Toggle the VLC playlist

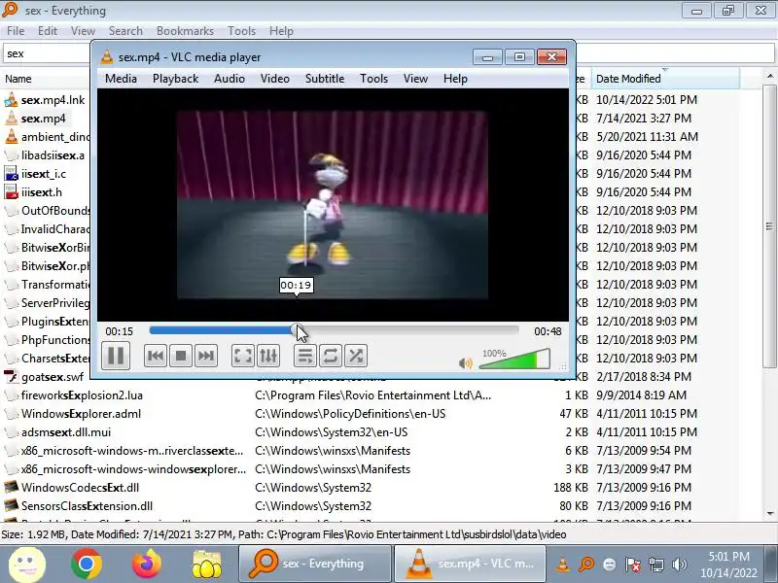pyautogui.click(x=305, y=356)
